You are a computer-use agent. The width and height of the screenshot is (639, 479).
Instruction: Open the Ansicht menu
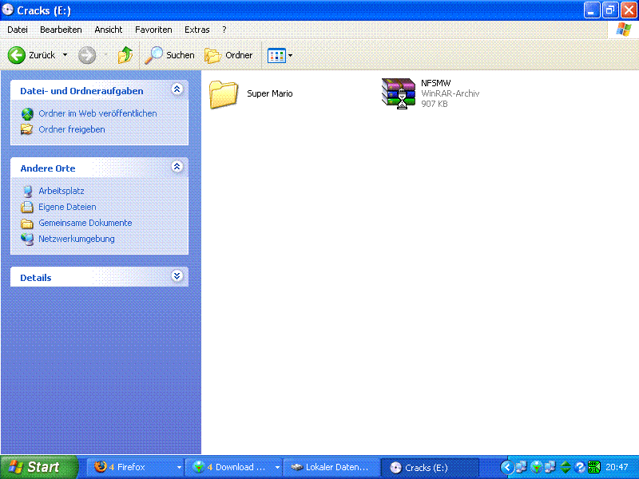109,30
